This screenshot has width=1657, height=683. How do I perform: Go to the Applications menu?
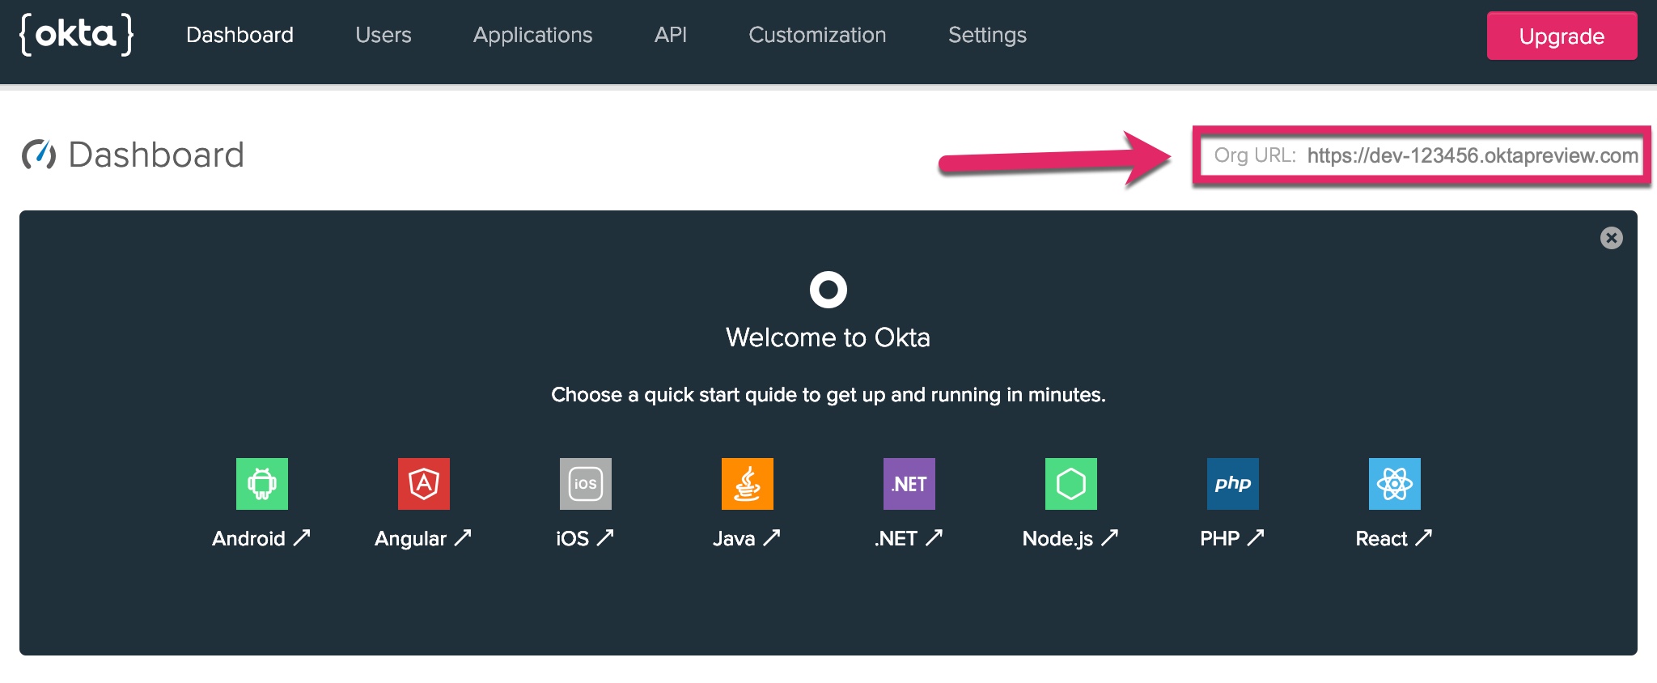point(532,35)
